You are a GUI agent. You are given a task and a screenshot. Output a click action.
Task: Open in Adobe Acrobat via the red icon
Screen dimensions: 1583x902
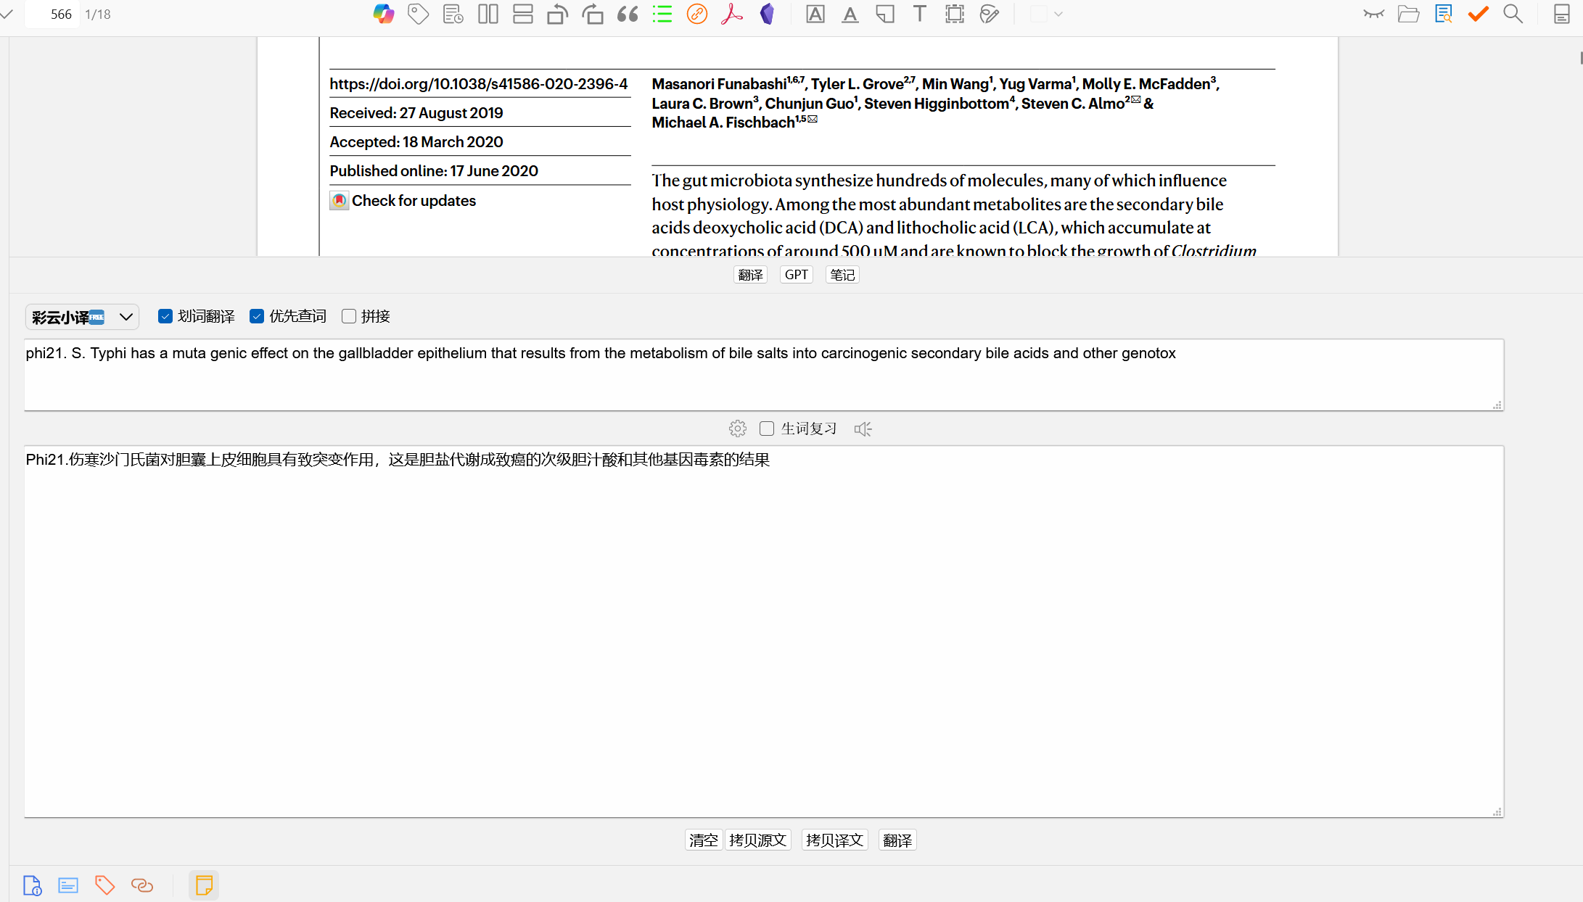tap(732, 14)
